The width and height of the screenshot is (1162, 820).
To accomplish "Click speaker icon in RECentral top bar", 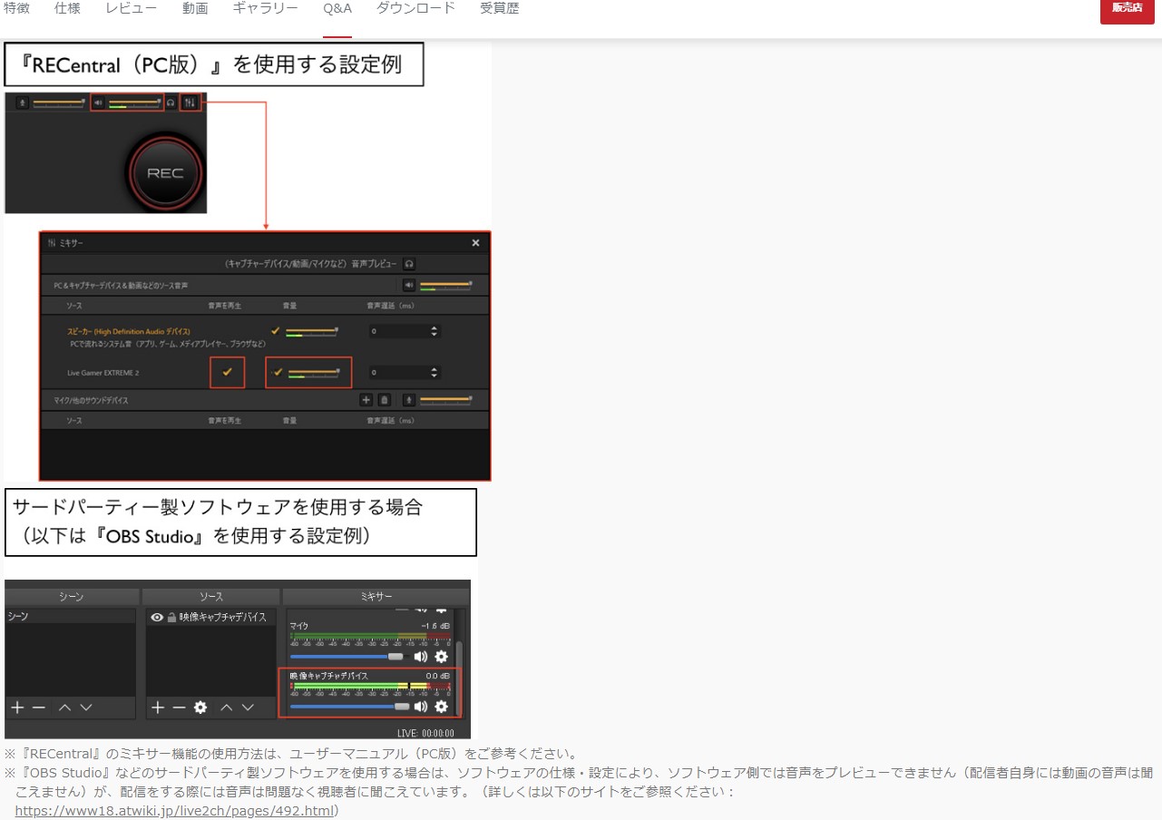I will (98, 102).
